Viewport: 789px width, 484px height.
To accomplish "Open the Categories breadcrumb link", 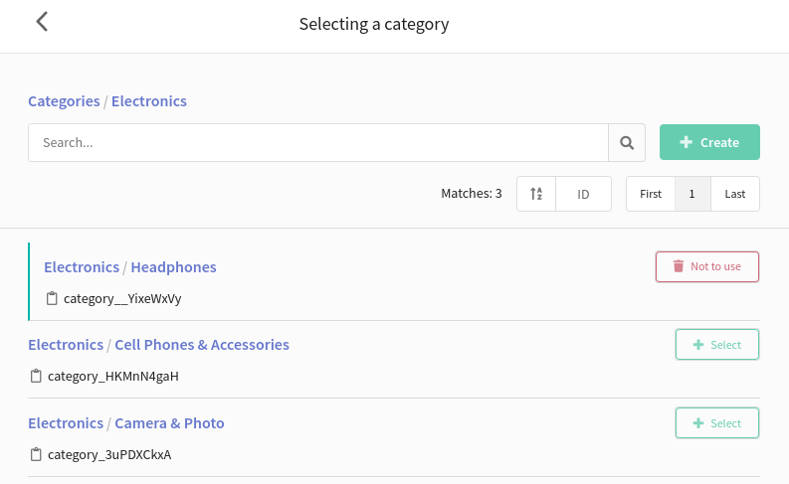I will (x=64, y=101).
